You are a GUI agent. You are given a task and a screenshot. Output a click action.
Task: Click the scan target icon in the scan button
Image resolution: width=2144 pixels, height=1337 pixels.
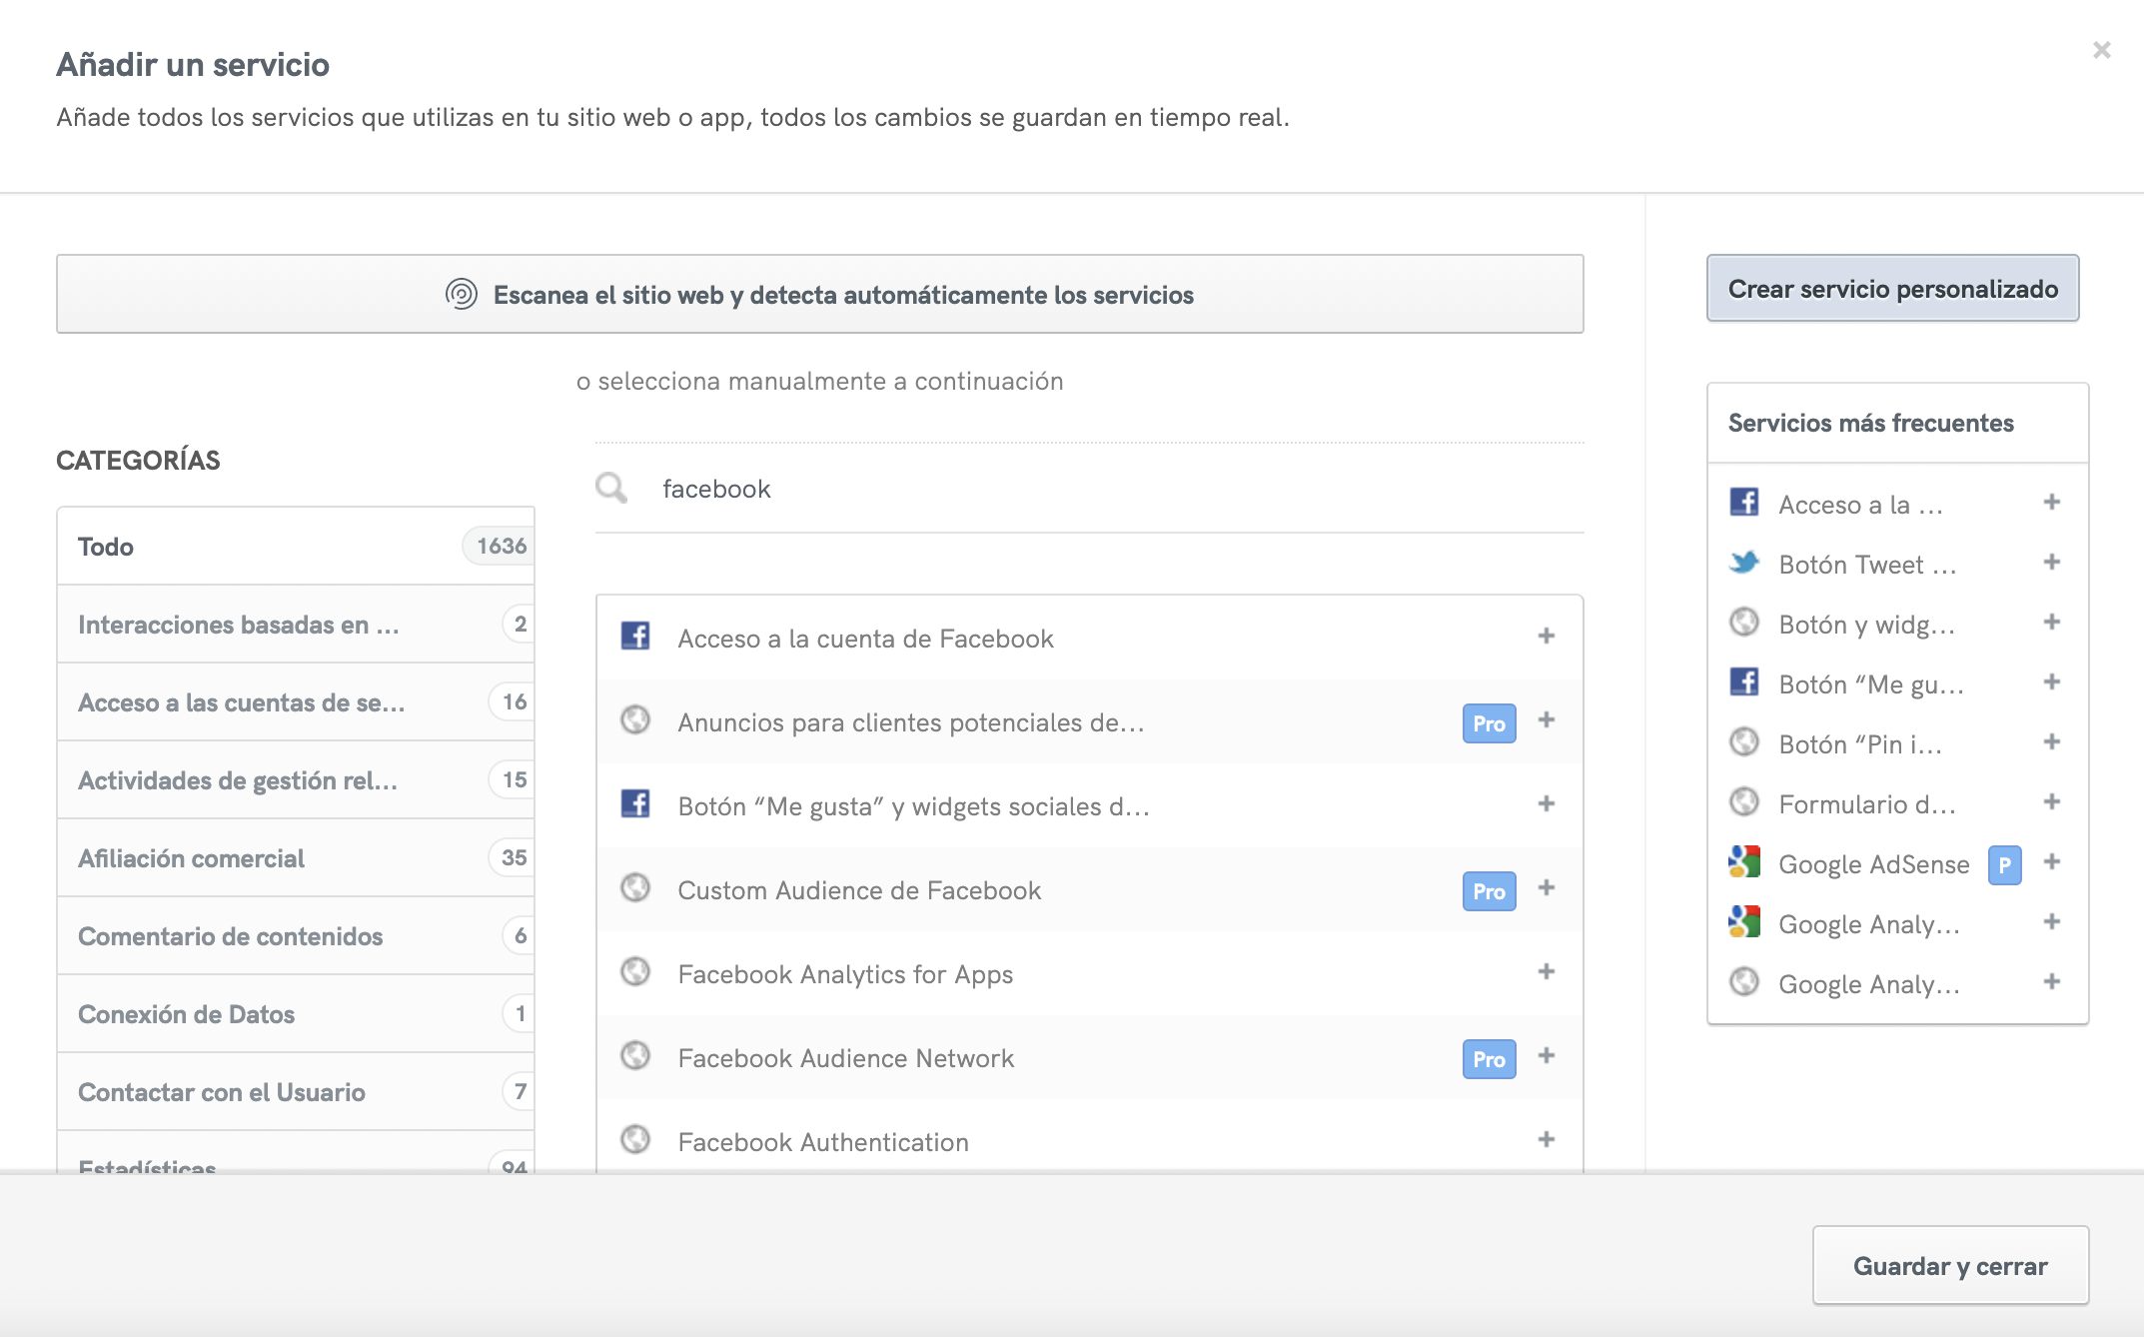[460, 294]
